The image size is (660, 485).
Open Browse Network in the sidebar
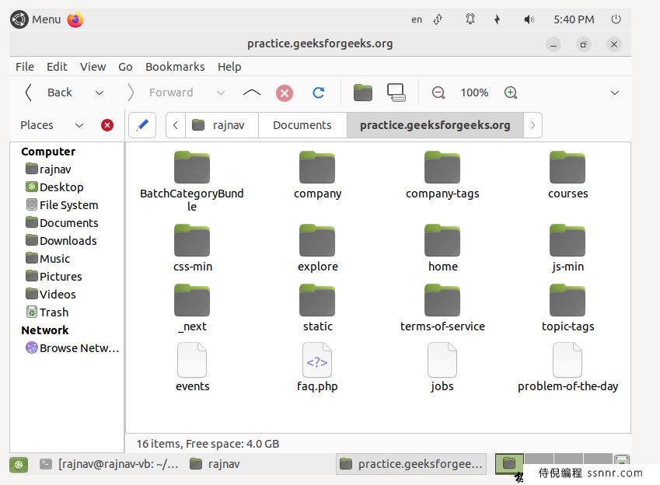point(72,348)
